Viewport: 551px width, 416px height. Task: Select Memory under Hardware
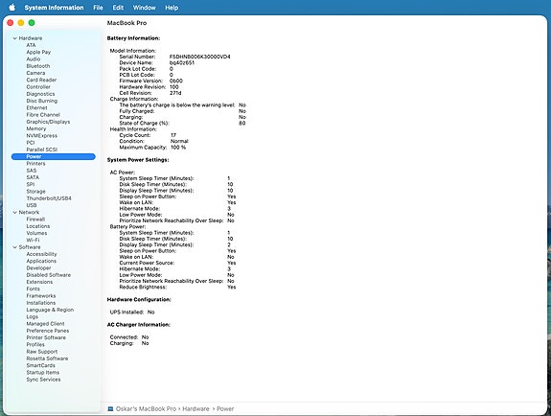tap(36, 128)
